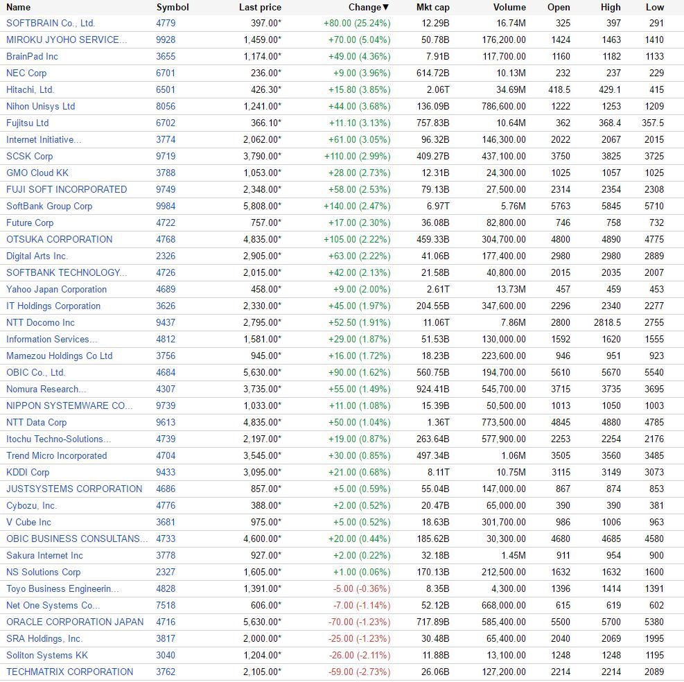Open the Nomura Research link
684x682 pixels.
(46, 389)
